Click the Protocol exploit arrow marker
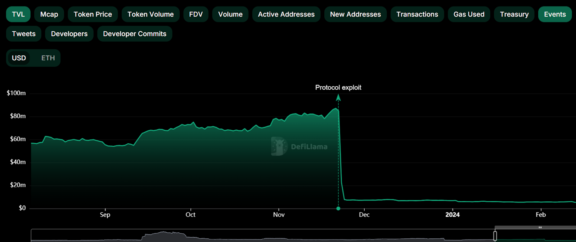This screenshot has width=576, height=242. coord(338,97)
